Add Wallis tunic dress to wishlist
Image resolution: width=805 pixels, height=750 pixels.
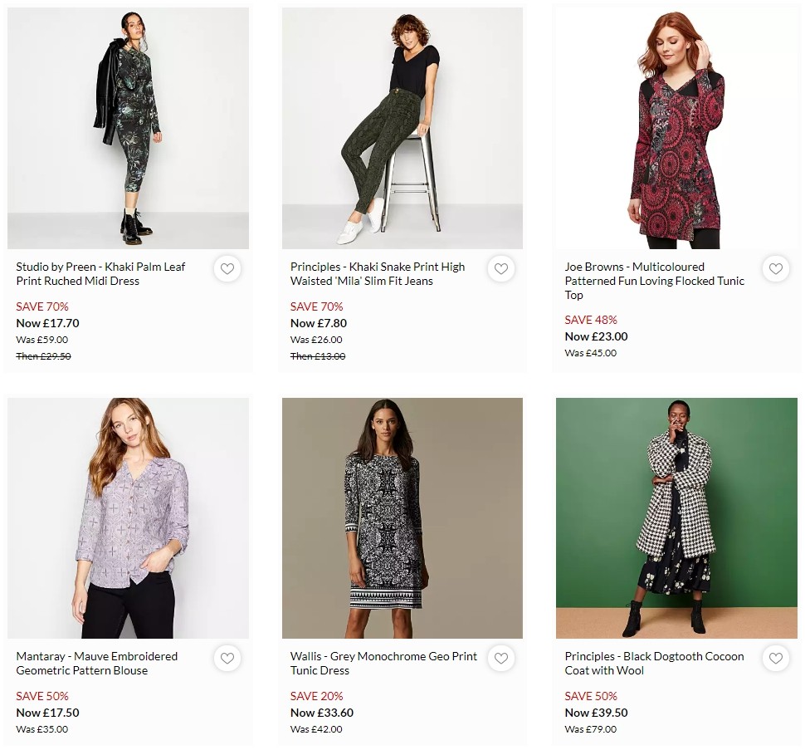(x=501, y=658)
